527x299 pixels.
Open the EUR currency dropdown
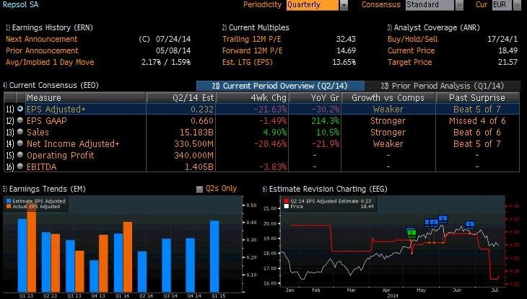click(502, 5)
